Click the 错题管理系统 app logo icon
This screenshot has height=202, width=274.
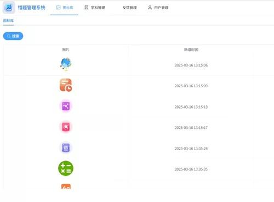[x=9, y=8]
